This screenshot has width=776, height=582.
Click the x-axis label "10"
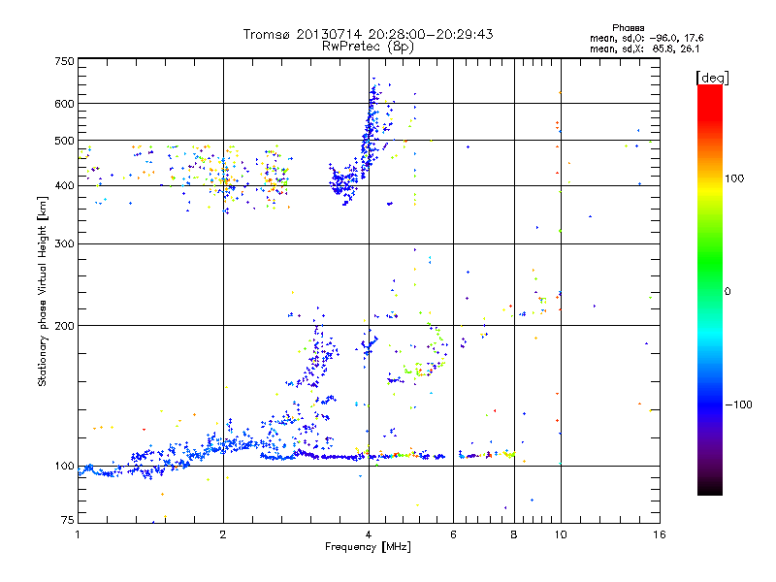click(x=561, y=534)
